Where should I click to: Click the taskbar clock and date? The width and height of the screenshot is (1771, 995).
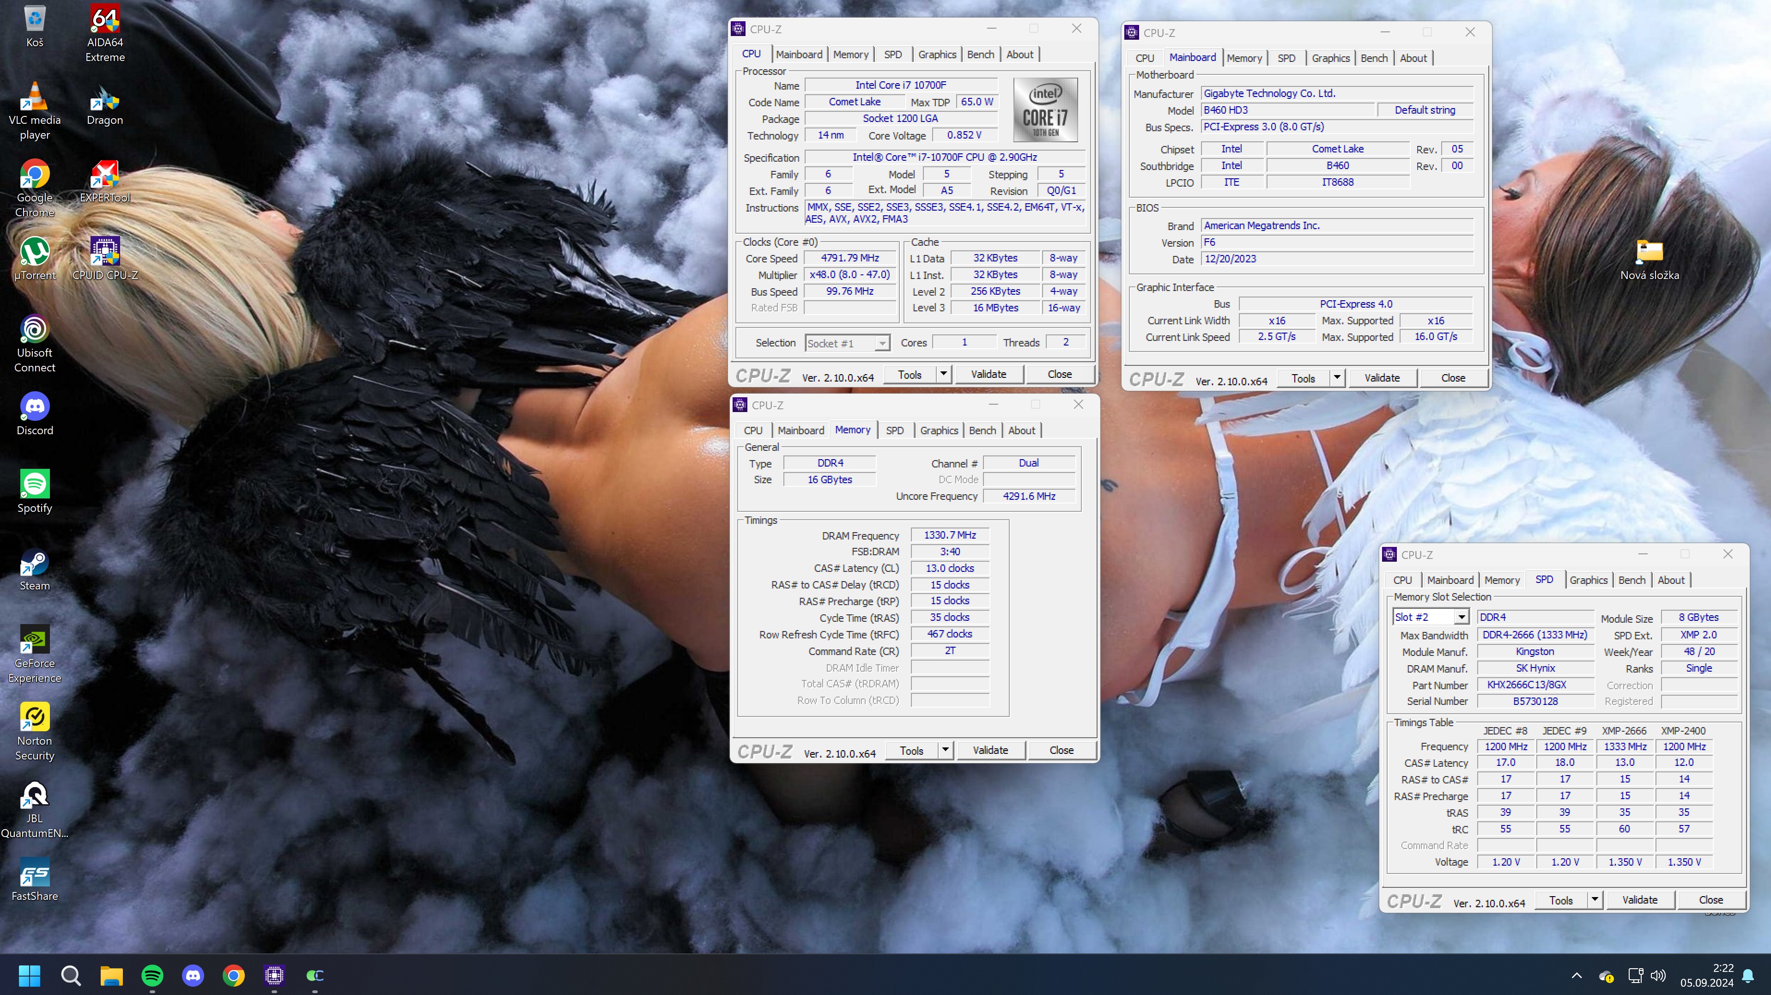1706,975
